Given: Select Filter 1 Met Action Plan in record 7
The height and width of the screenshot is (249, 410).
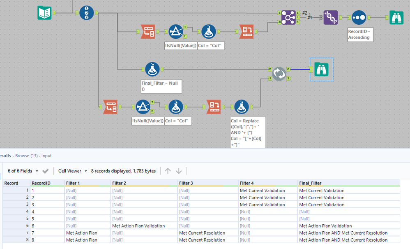Looking at the screenshot, I should pyautogui.click(x=88, y=233).
